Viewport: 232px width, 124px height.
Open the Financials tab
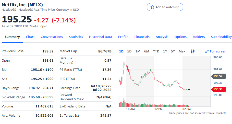142,37
